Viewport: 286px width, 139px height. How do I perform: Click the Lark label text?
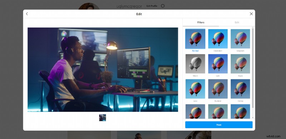pos(218,76)
